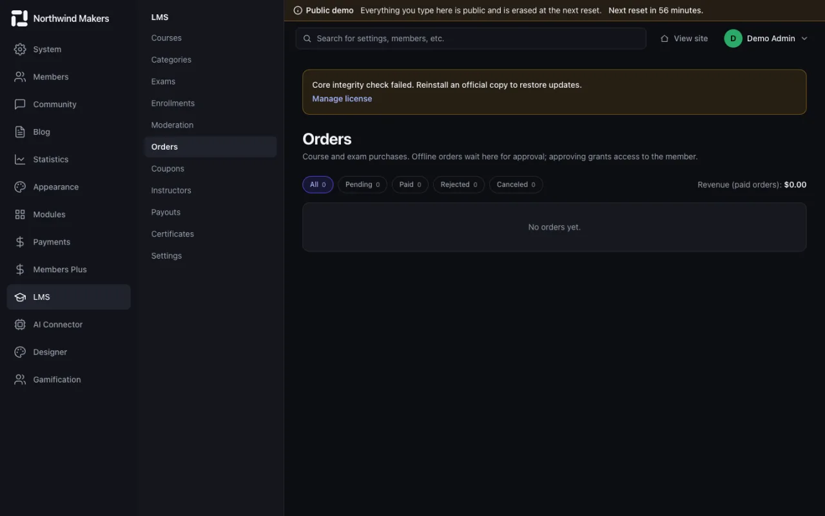Expand the Demo Admin dropdown chevron
The height and width of the screenshot is (516, 825).
804,39
